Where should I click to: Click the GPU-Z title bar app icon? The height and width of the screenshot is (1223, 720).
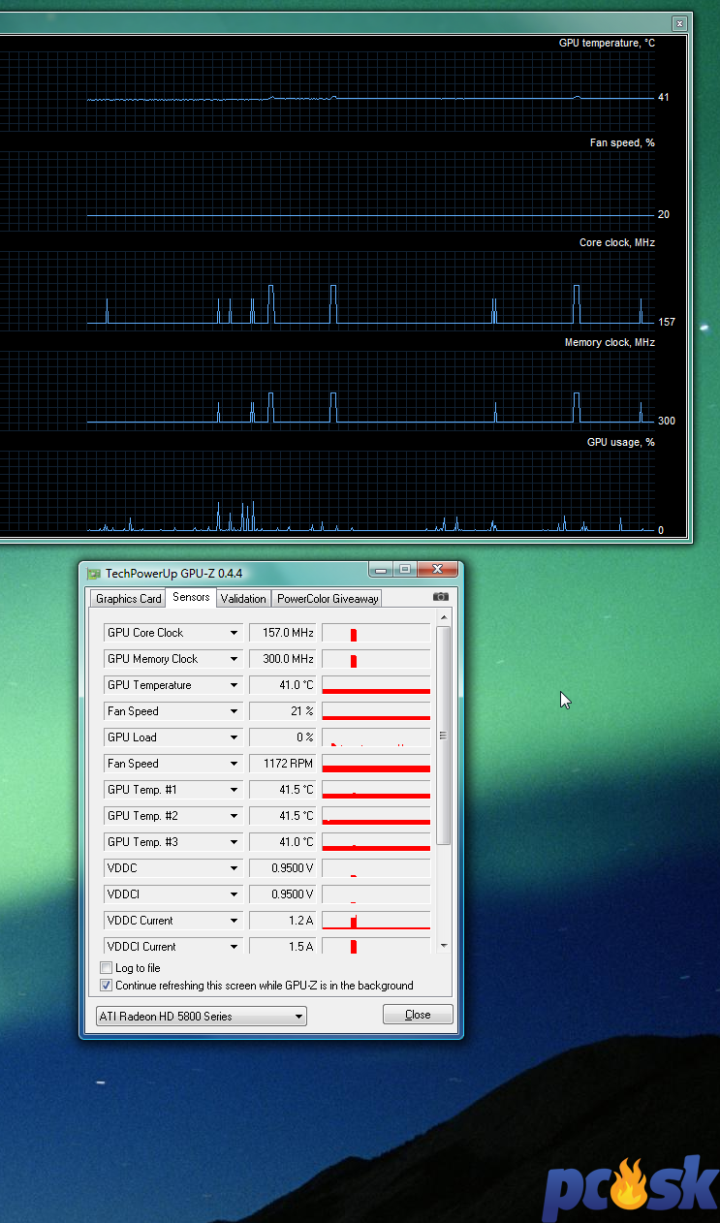coord(93,574)
